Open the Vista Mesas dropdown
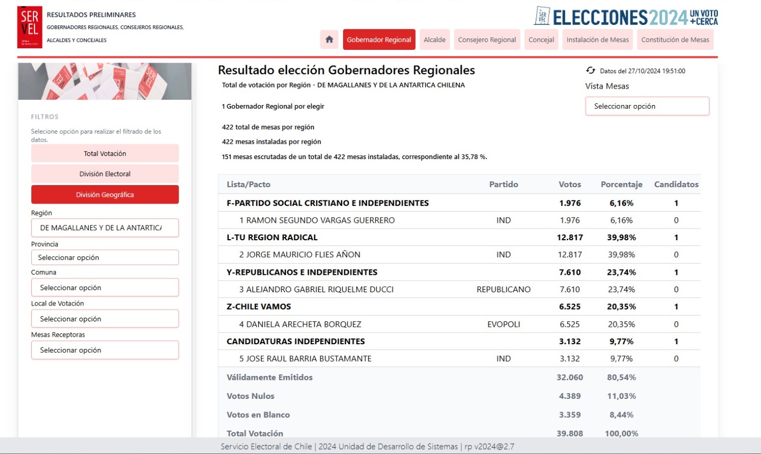The height and width of the screenshot is (454, 761). 647,106
